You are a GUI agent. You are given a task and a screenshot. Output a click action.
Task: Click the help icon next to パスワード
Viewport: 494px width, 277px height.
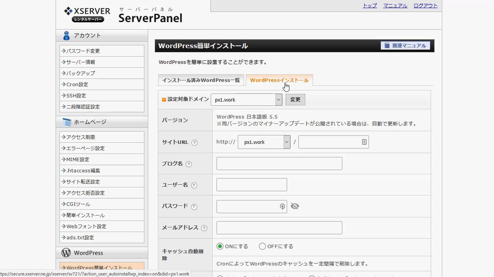tap(194, 207)
